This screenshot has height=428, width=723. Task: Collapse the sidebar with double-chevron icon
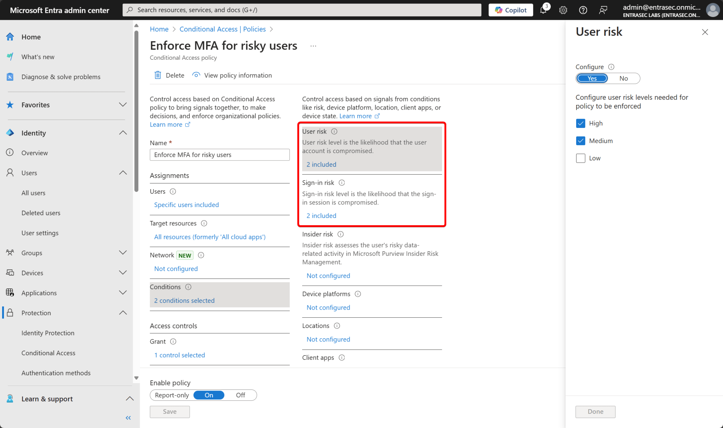point(128,418)
